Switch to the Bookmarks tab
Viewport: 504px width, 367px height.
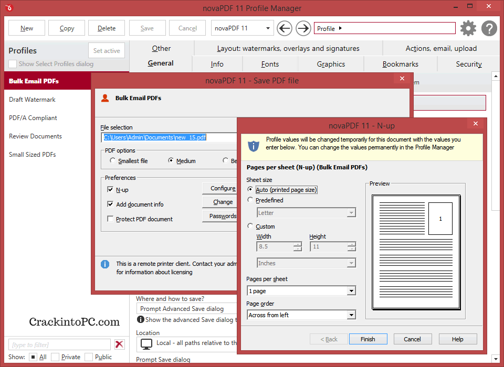tap(400, 64)
